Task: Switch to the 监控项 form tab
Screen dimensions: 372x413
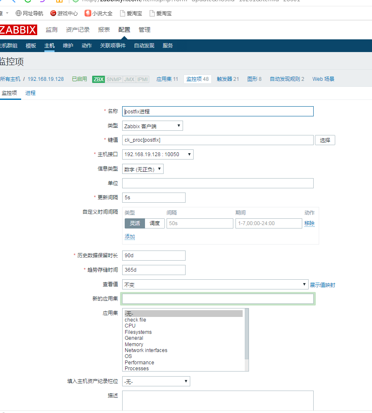Action: coord(9,93)
